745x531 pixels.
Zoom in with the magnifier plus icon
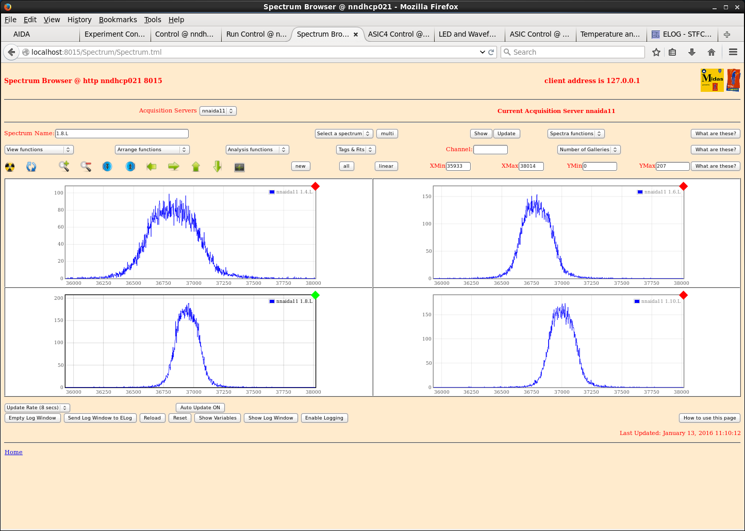(64, 166)
